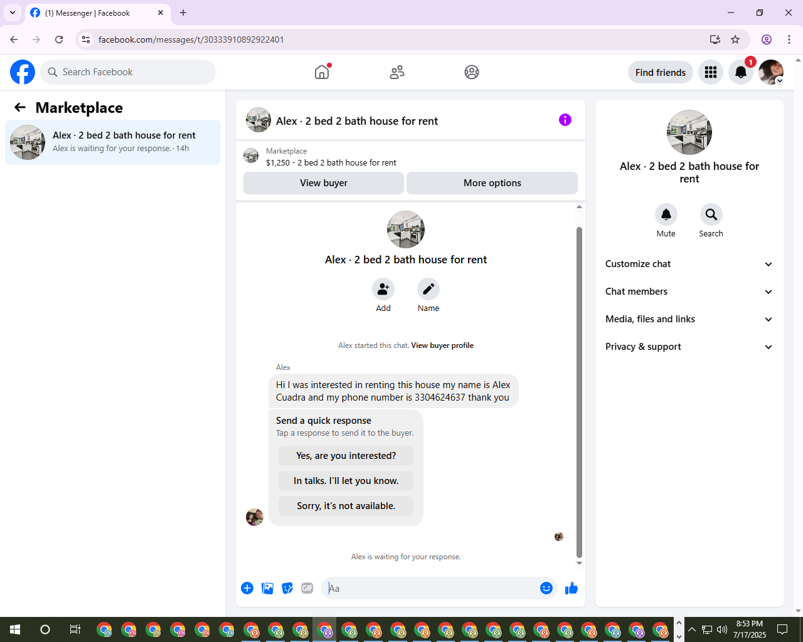
Task: Open the Windows notification center
Action: coord(782,629)
